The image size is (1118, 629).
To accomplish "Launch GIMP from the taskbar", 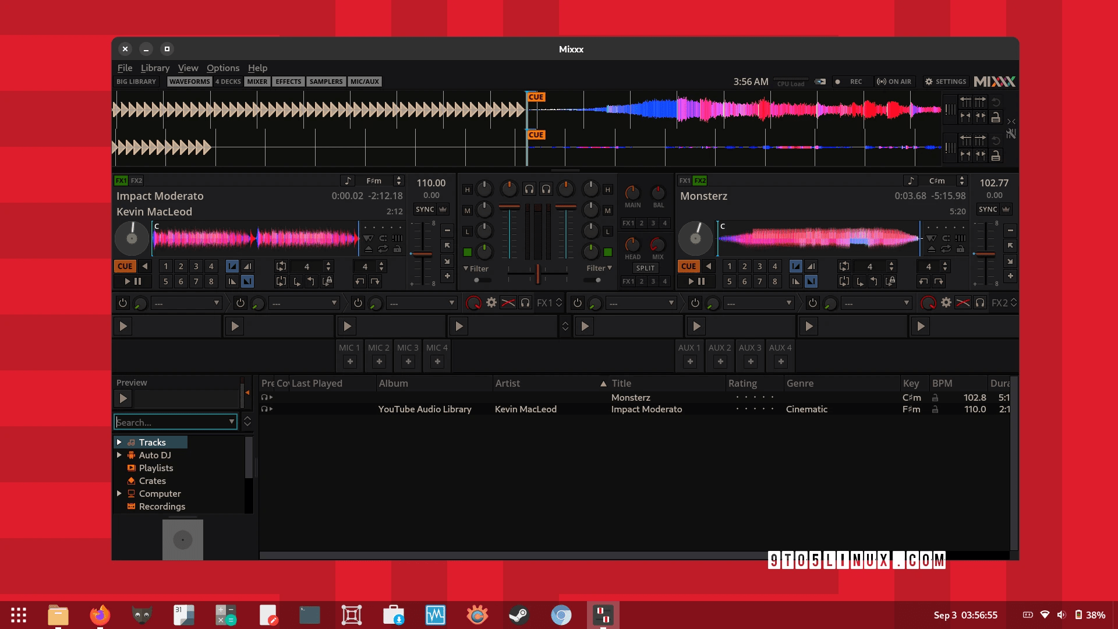I will [141, 615].
